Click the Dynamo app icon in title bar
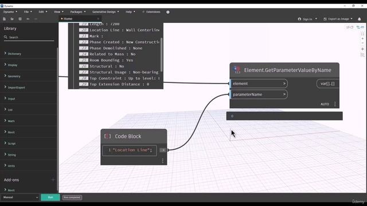367x206 pixels. (2, 6)
